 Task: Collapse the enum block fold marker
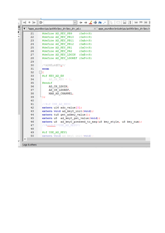click(40, 72)
